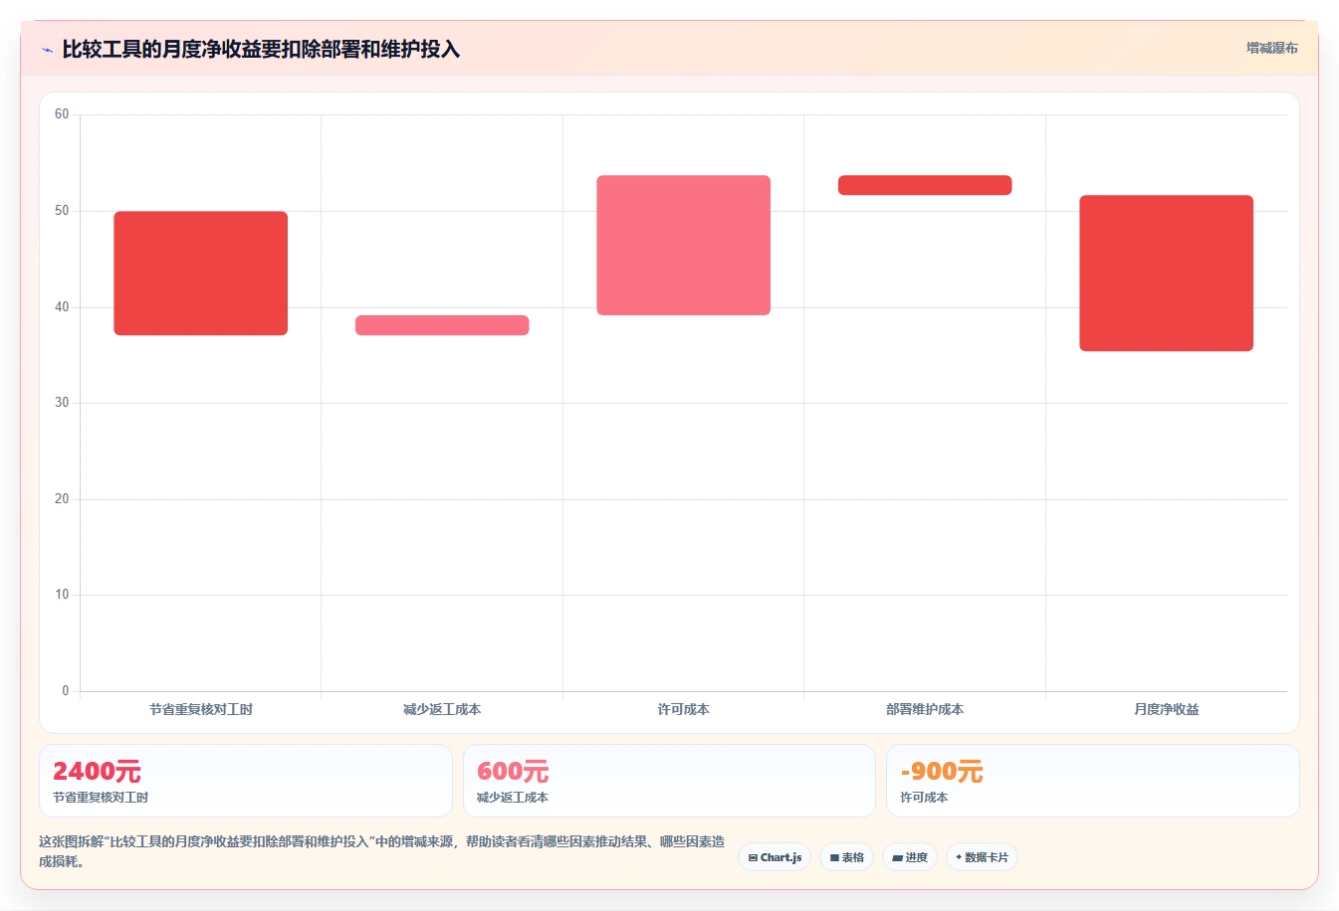The width and height of the screenshot is (1339, 911).
Task: Select the 数据卡片 tag pill
Action: coord(982,857)
